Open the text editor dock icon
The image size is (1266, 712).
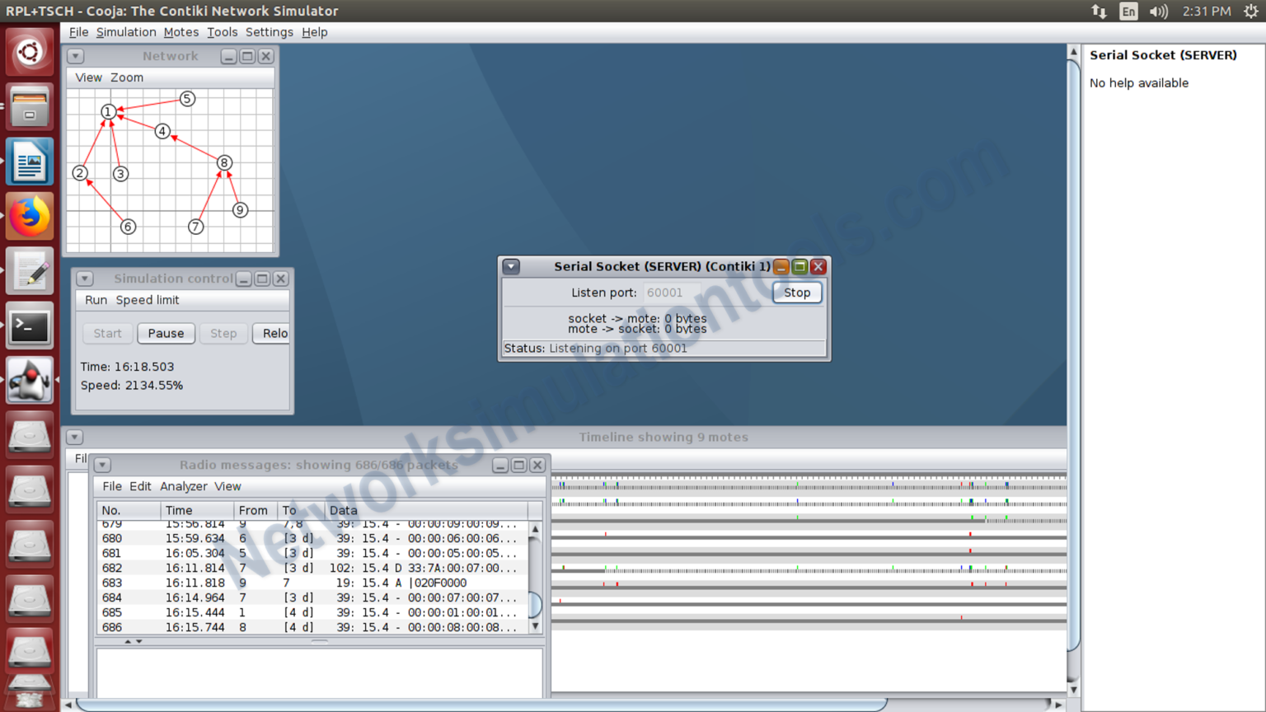click(30, 270)
